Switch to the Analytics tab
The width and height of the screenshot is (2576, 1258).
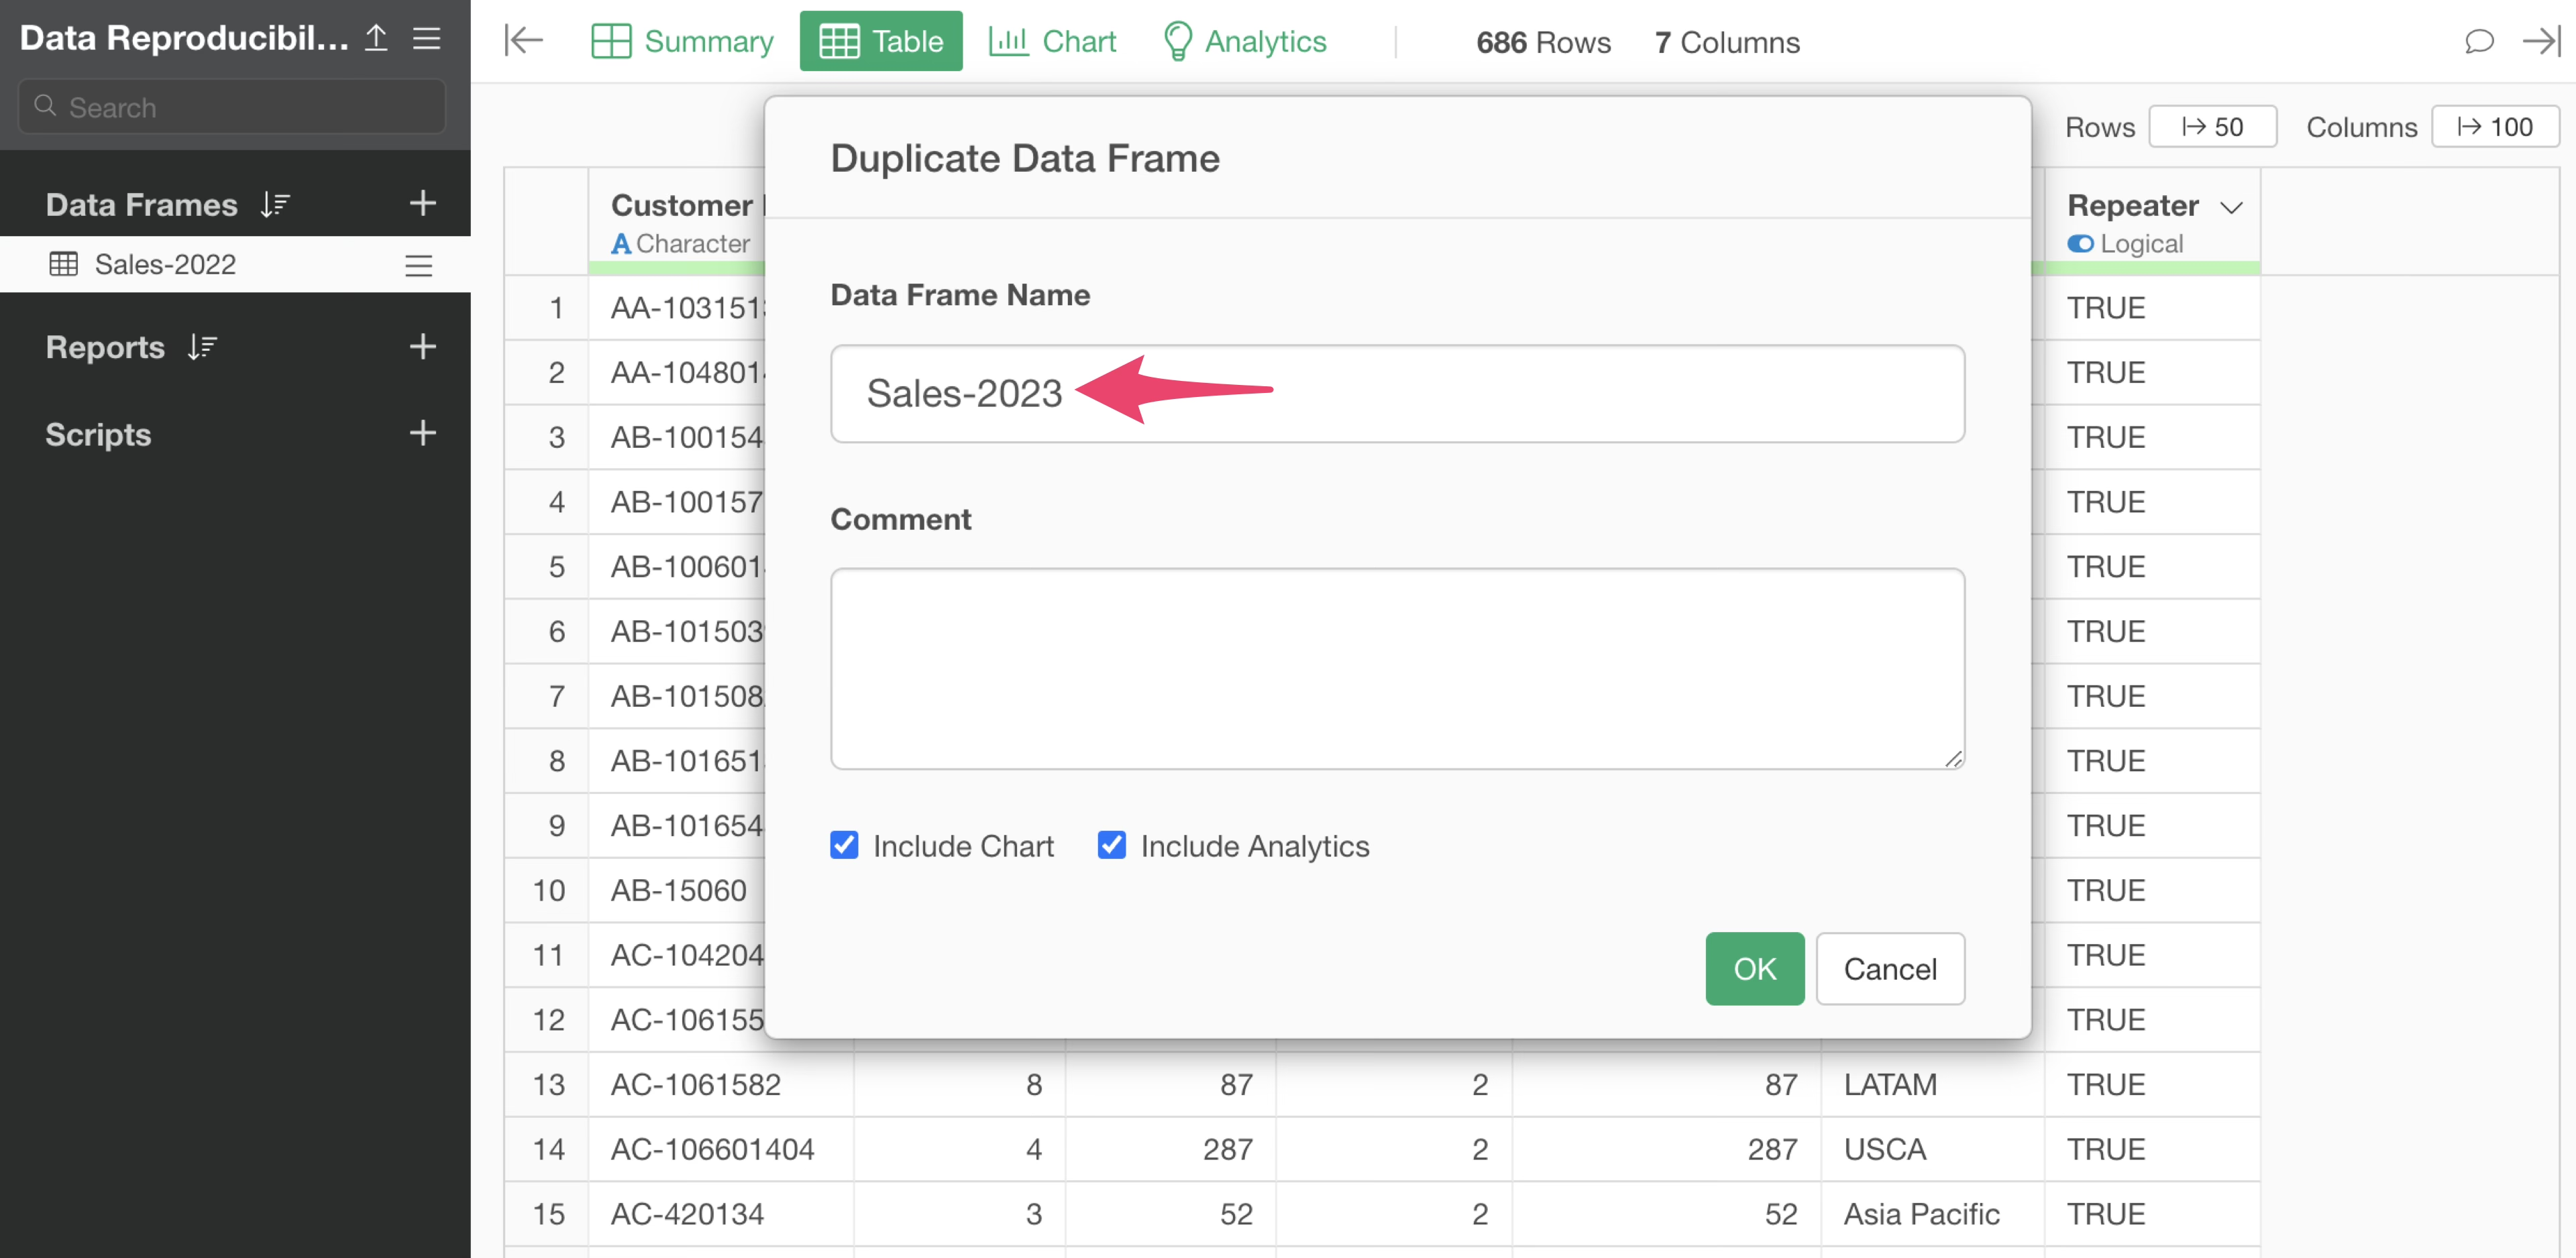[1245, 41]
